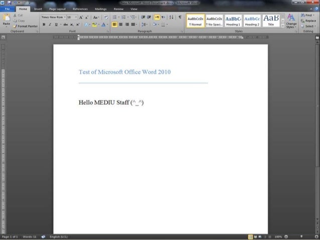This screenshot has width=320, height=240.
Task: Click the Replace button
Action: pos(308,21)
